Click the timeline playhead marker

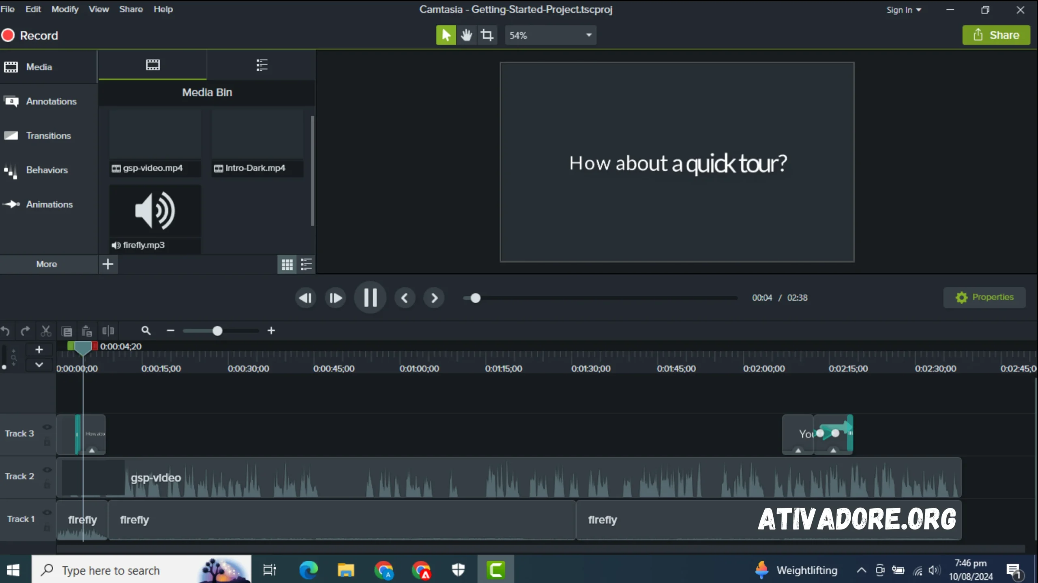tap(83, 348)
